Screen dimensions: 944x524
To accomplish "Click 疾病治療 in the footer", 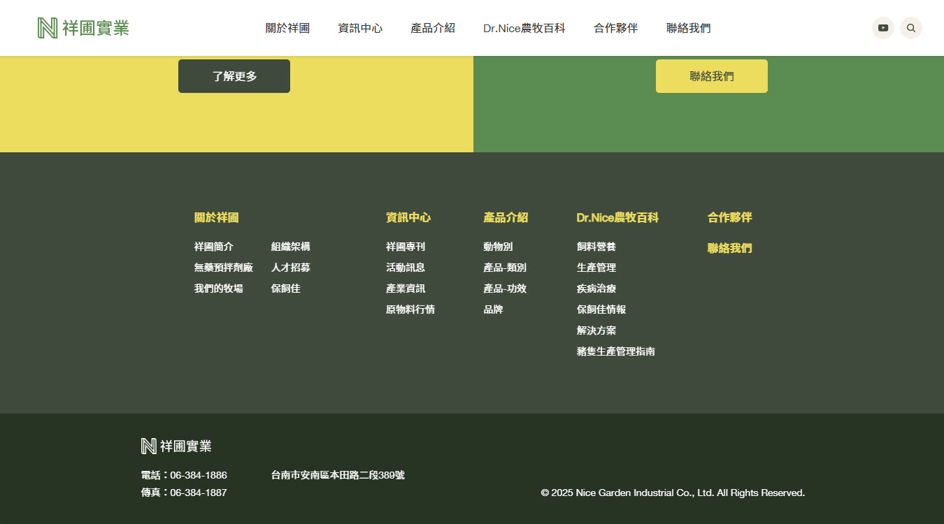I will (x=596, y=289).
